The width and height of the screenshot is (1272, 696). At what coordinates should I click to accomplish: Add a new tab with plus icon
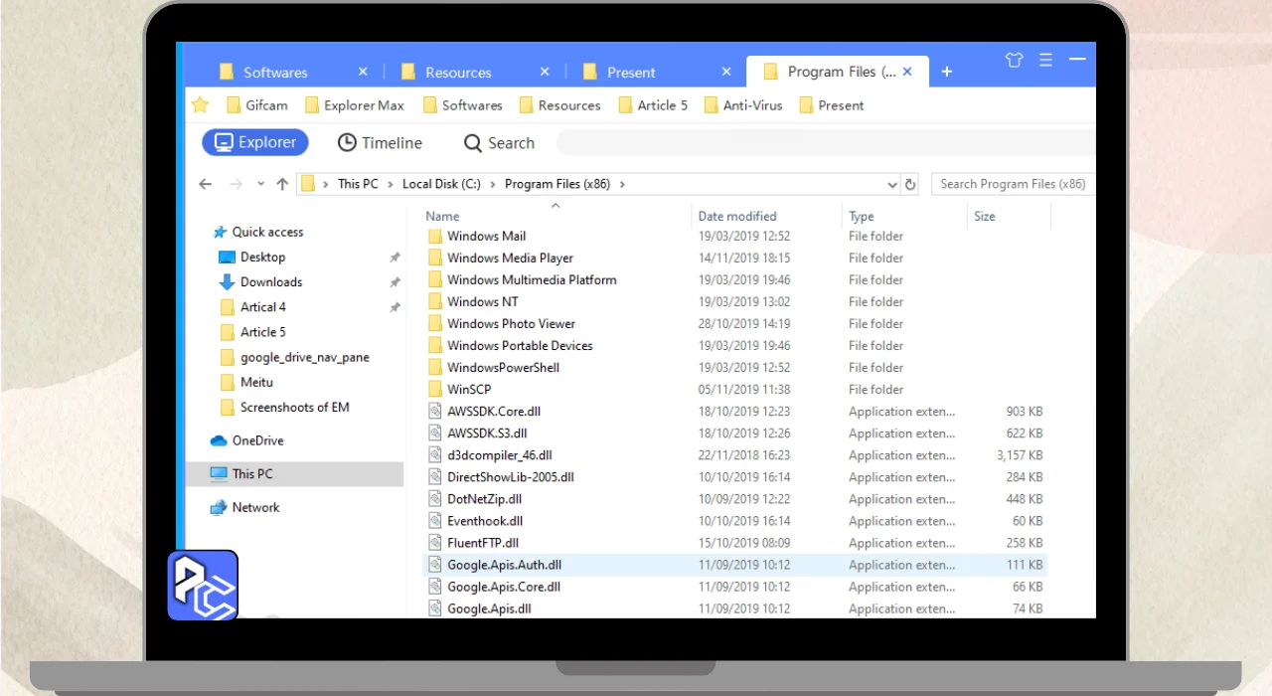(x=946, y=72)
